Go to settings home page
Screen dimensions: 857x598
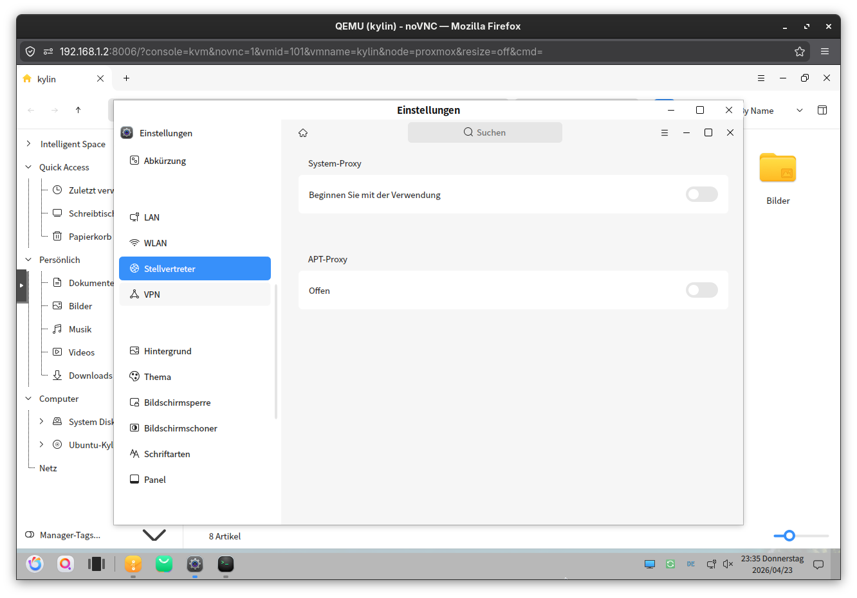click(x=303, y=133)
